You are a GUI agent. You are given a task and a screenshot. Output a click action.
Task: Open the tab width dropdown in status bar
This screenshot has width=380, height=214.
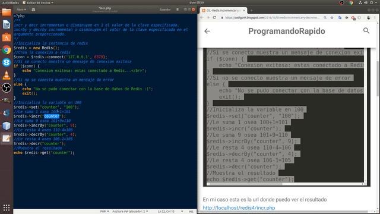click(130, 212)
